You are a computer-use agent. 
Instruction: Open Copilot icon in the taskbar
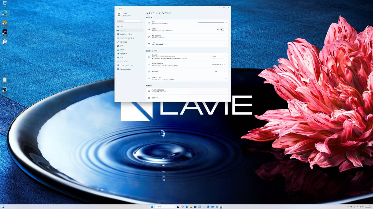click(182, 207)
